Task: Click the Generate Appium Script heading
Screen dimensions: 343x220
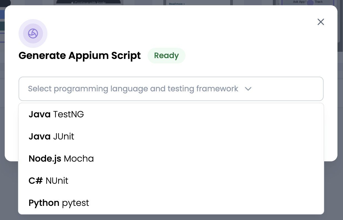Action: (80, 56)
